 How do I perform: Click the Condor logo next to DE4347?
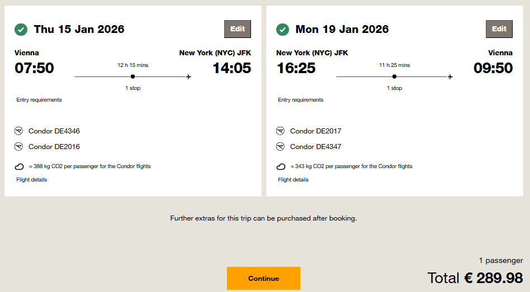(x=281, y=147)
